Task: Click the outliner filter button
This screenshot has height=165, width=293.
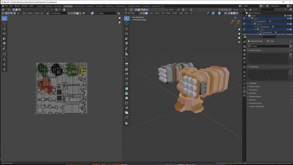Action: tap(286, 10)
